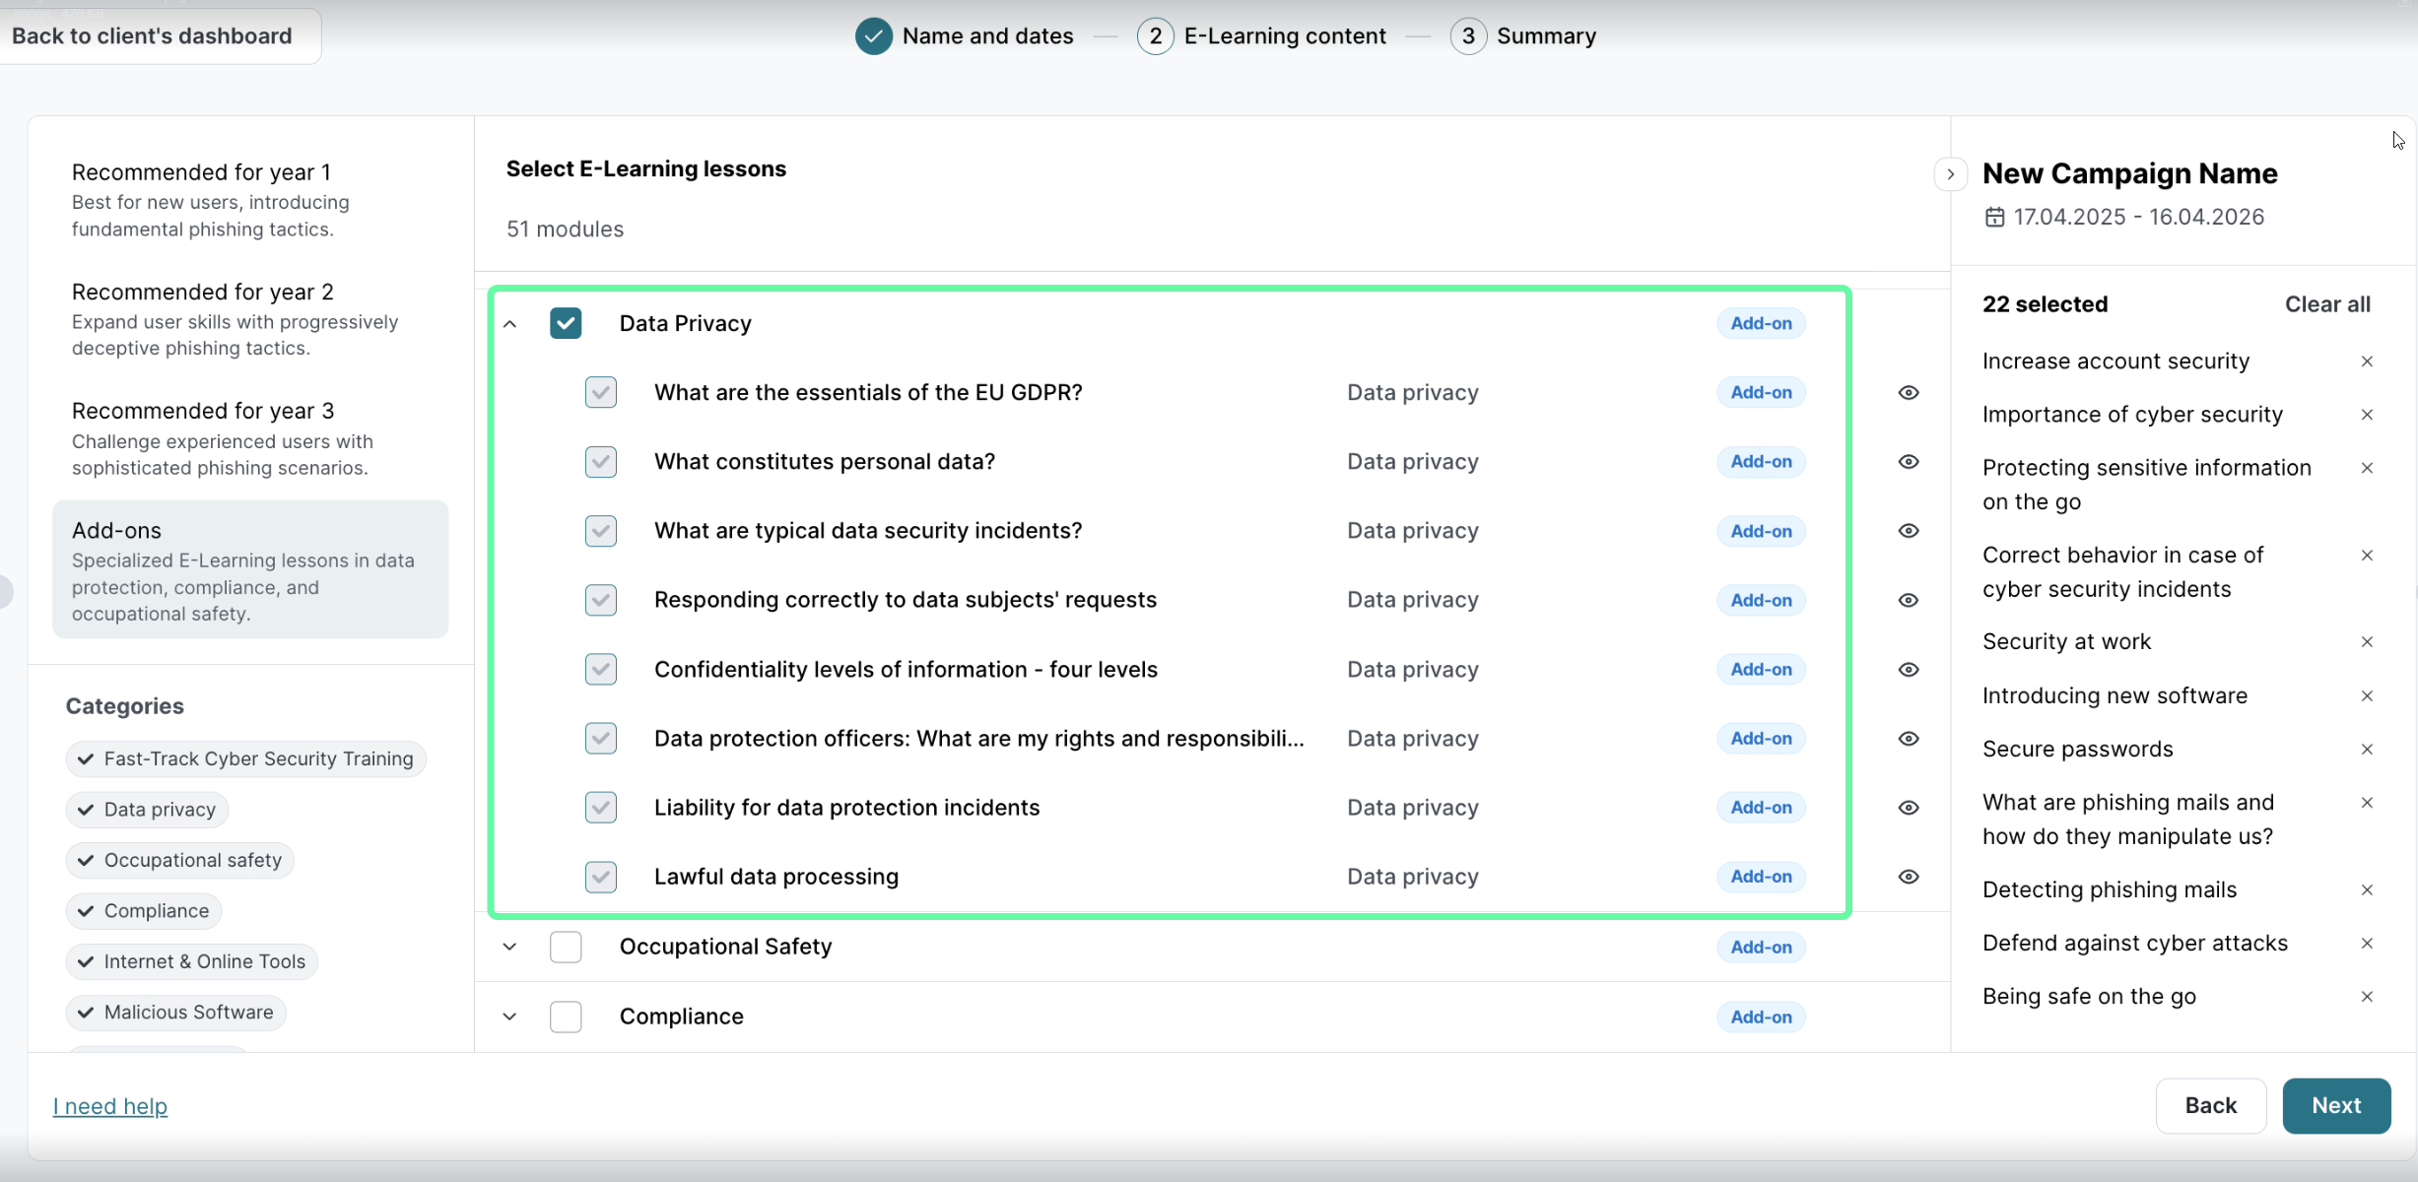Remove Security at work from selection
Image resolution: width=2418 pixels, height=1182 pixels.
2367,642
